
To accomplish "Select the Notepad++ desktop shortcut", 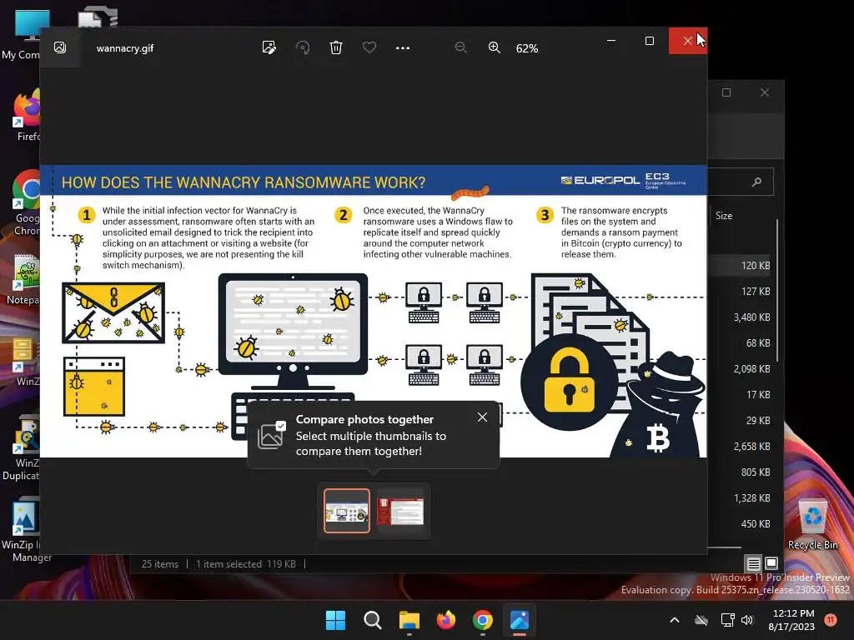I will (x=23, y=280).
